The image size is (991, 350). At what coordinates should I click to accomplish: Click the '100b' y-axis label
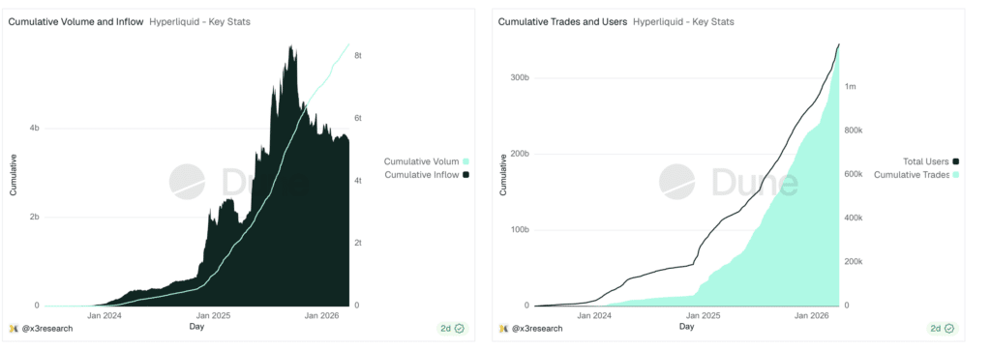pyautogui.click(x=521, y=229)
